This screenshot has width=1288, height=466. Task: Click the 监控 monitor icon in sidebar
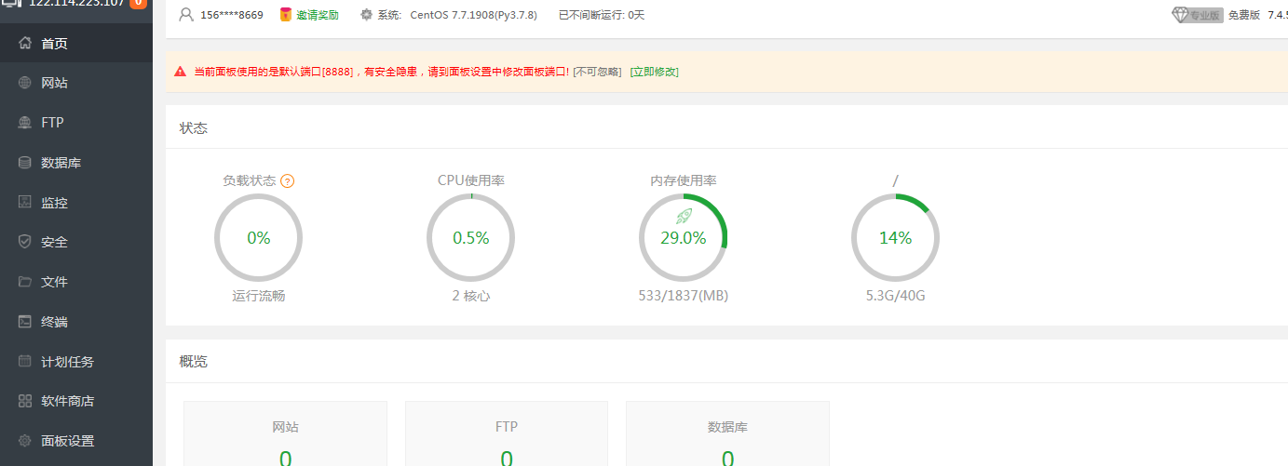pos(25,202)
